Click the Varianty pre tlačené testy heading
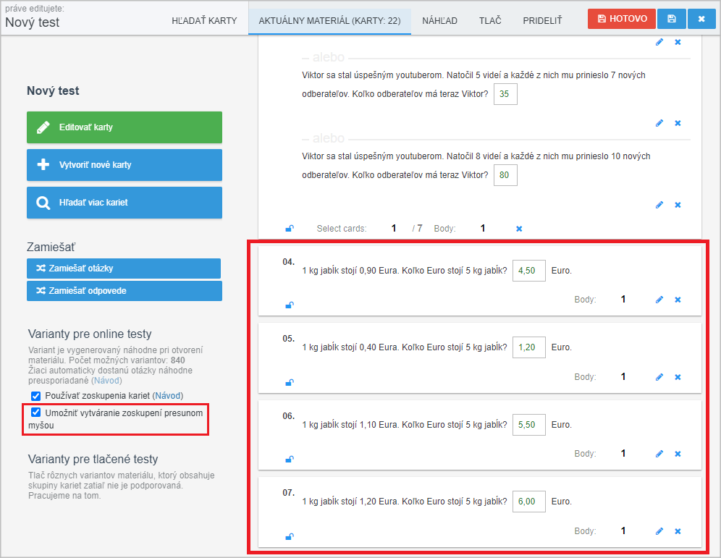Screen dimensions: 721x558 93,459
